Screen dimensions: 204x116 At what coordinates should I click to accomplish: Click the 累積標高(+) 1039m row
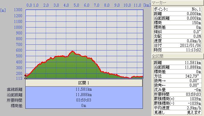point(178,99)
